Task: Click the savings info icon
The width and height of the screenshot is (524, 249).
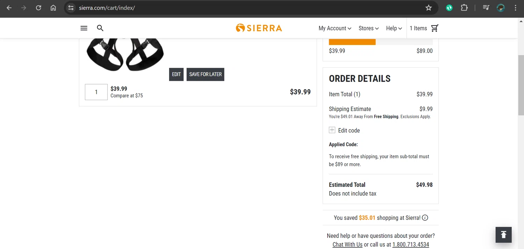Action: point(425,218)
